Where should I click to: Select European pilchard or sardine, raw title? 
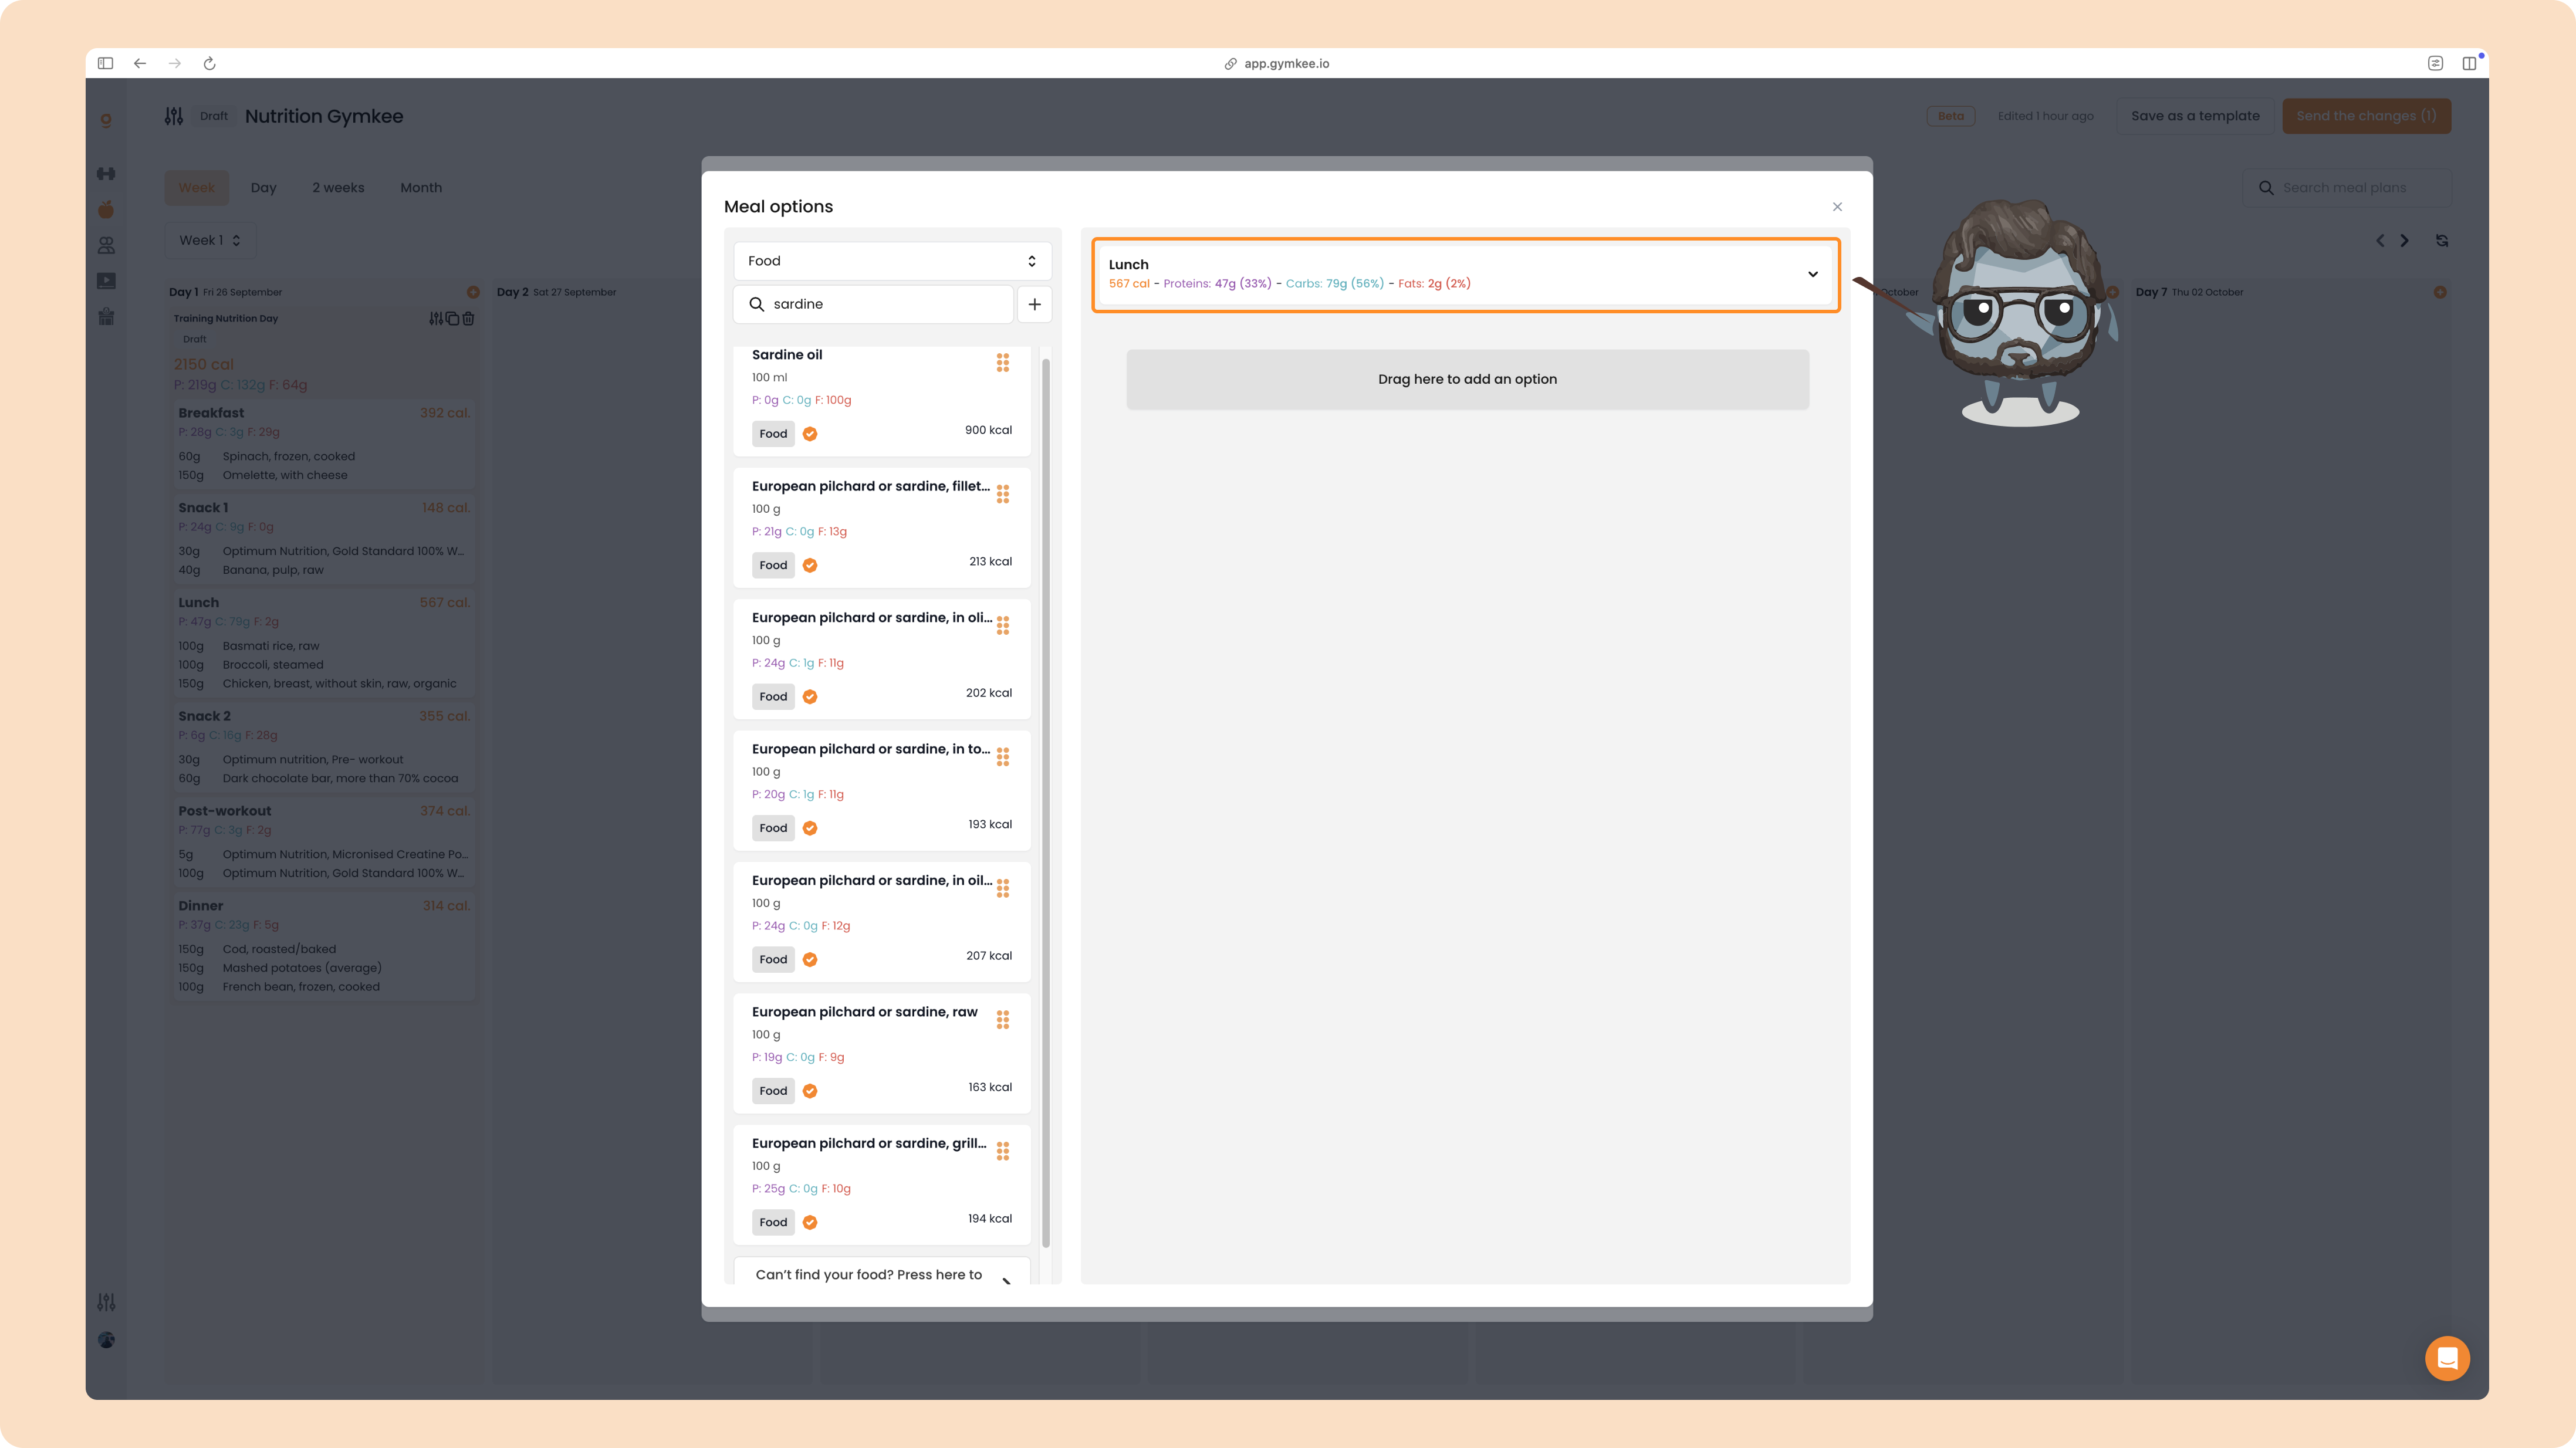[x=865, y=1012]
